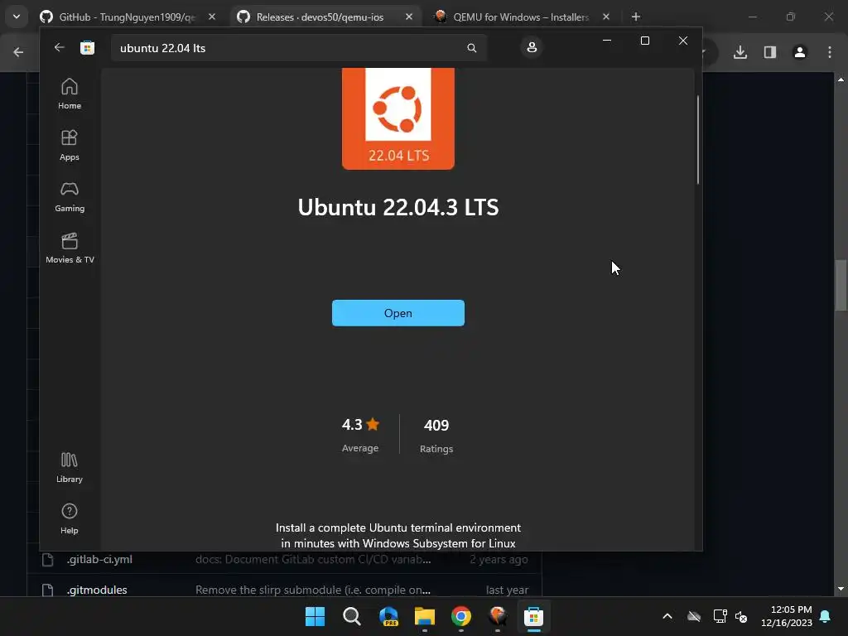Click the Ubuntu 22.04.3 LTS title
The height and width of the screenshot is (636, 848).
398,207
